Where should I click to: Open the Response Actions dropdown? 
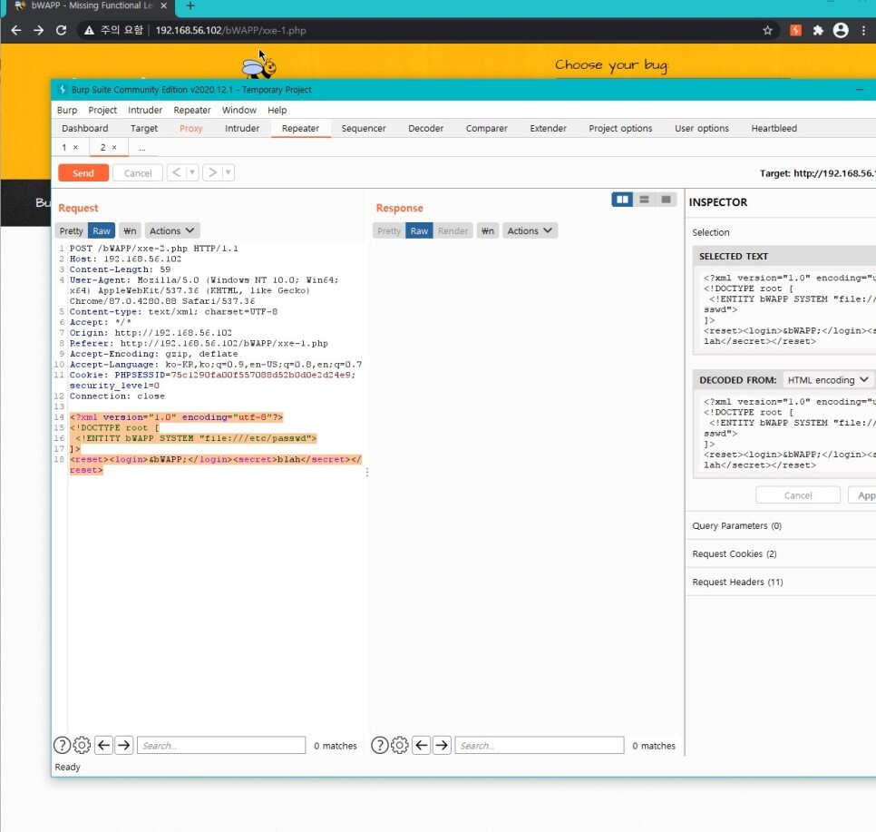pos(530,231)
